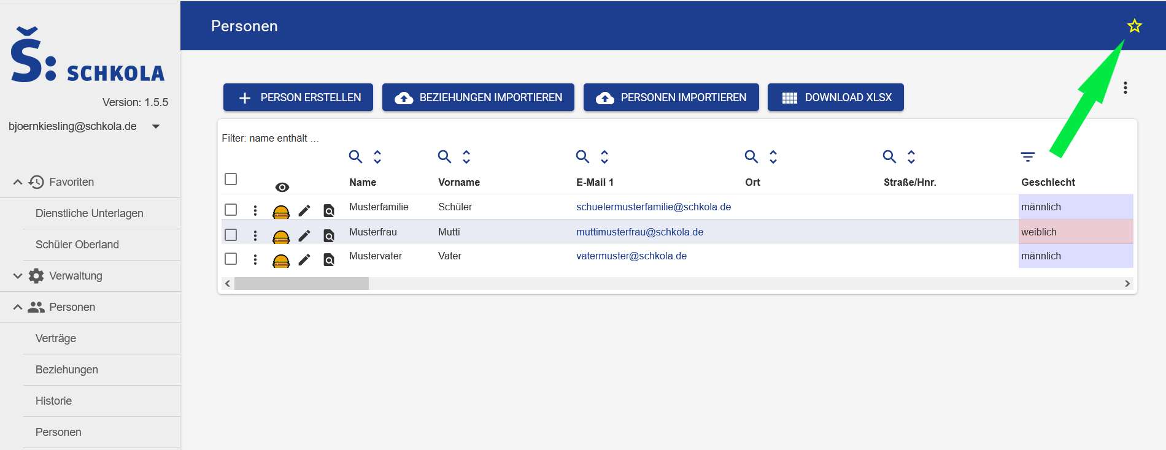Click the pink weiblich cell for Musterfrau

point(1076,232)
